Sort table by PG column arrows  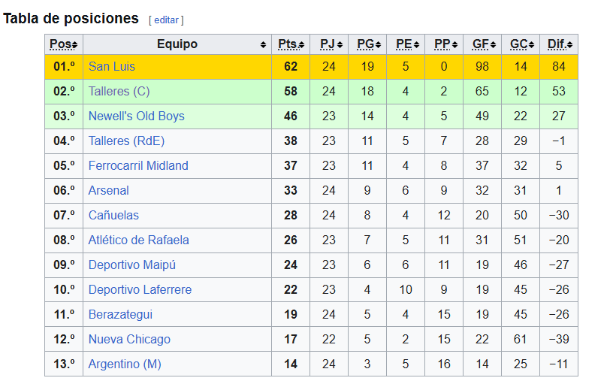click(x=378, y=44)
